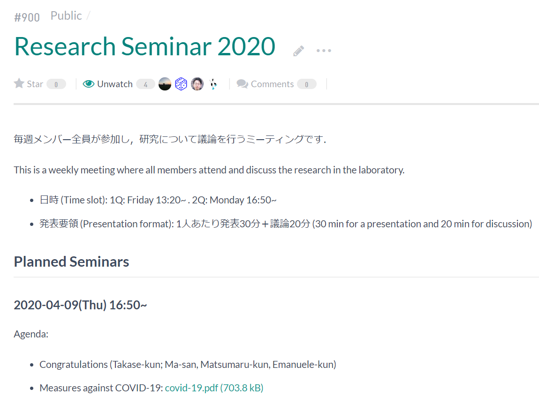Viewport: 539px width, 404px height.
Task: Click the sunset landscape watcher avatar
Action: pos(165,84)
